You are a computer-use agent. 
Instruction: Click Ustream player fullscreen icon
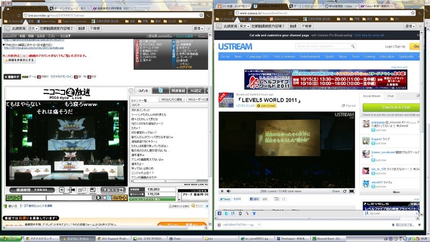351,191
